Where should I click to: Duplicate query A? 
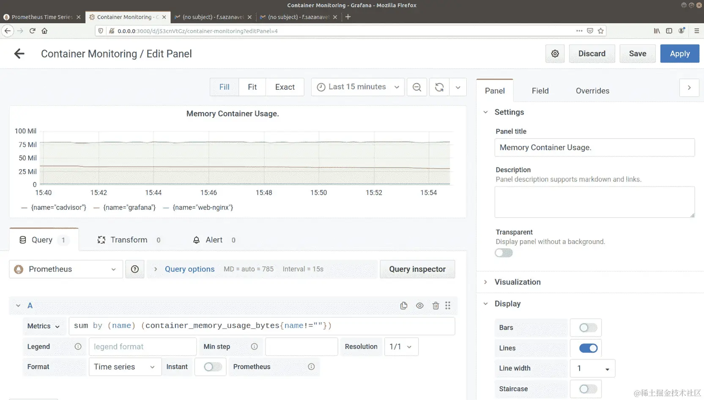(404, 306)
